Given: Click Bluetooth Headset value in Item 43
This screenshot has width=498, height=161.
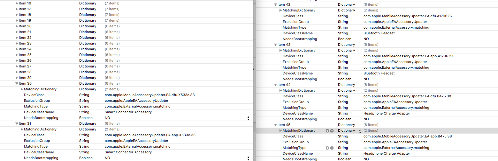Looking at the screenshot, I should click(379, 73).
